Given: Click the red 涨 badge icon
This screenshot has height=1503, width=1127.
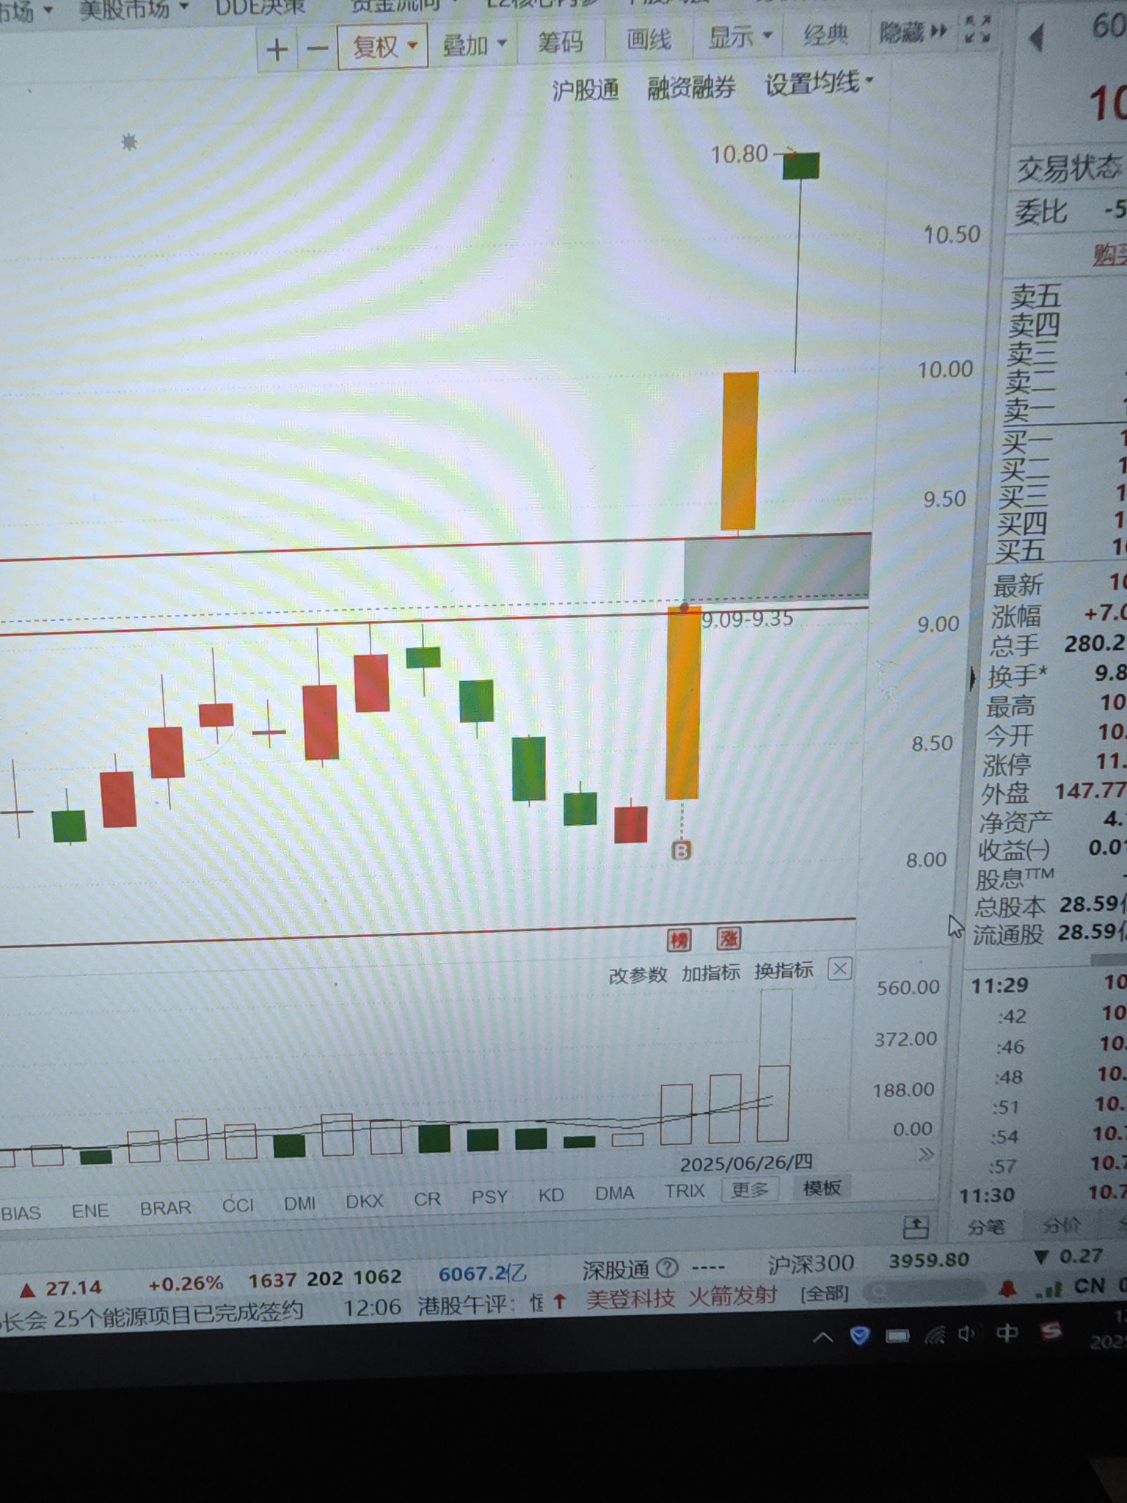Looking at the screenshot, I should click(729, 938).
